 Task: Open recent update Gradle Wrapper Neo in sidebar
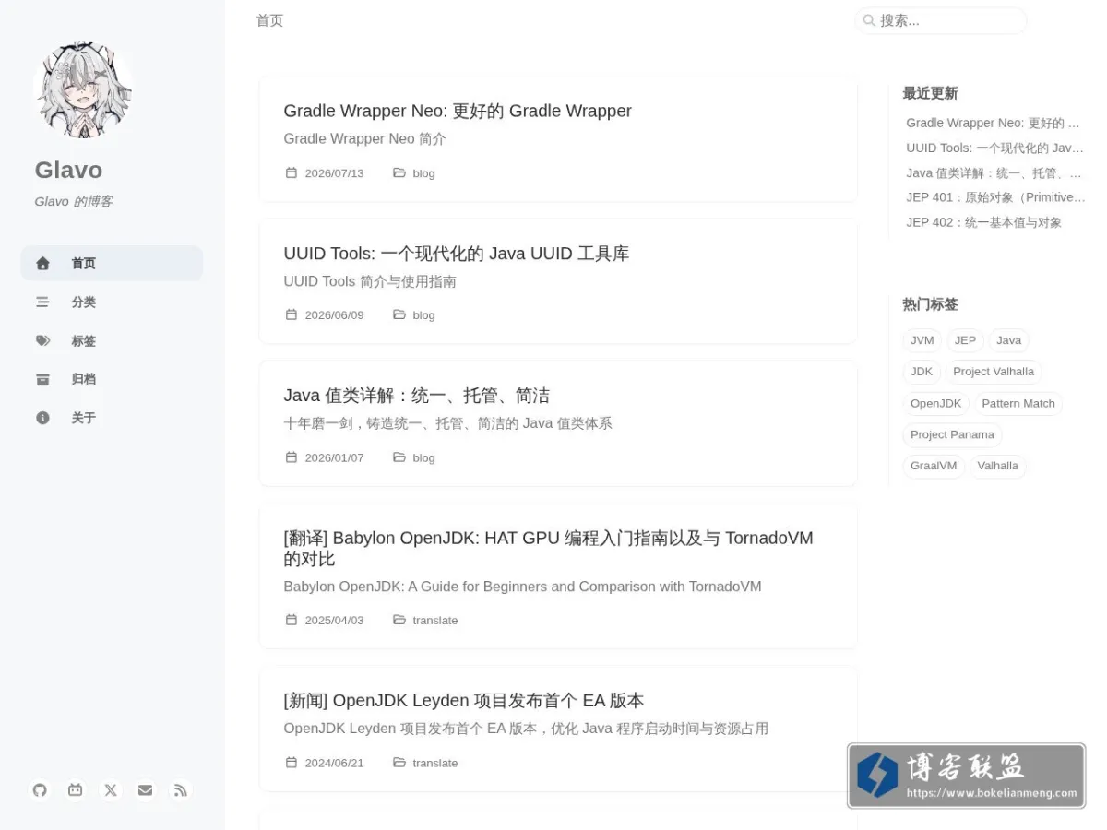pyautogui.click(x=994, y=123)
